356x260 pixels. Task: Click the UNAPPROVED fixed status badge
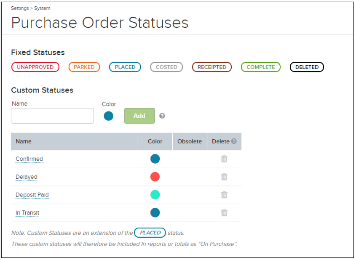tap(35, 67)
